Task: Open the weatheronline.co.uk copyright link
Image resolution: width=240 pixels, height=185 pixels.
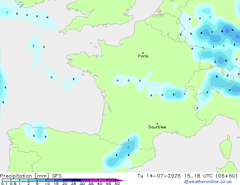Action: 208,182
